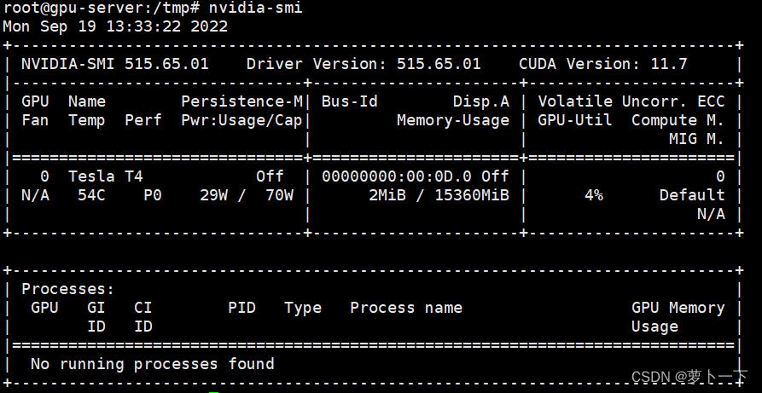Click the 'nvidia-smi' command text
Screen dimensions: 762x393
pos(256,8)
